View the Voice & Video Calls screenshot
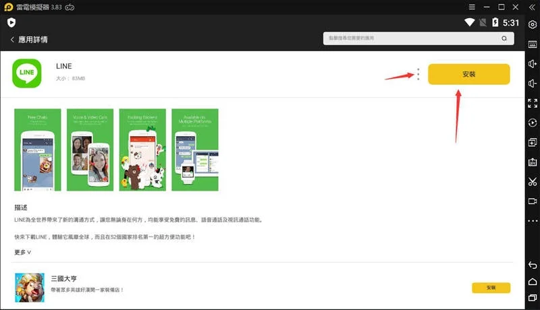This screenshot has width=540, height=310. pyautogui.click(x=90, y=150)
